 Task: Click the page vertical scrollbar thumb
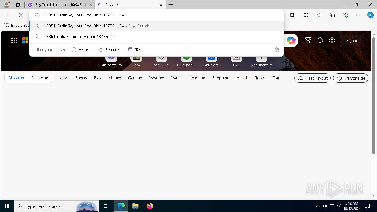pyautogui.click(x=374, y=96)
